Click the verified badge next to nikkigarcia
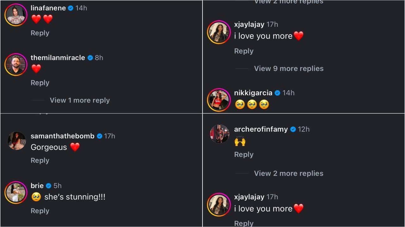 tap(277, 93)
